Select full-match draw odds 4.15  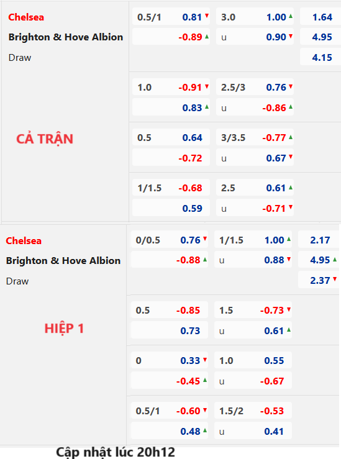point(322,57)
